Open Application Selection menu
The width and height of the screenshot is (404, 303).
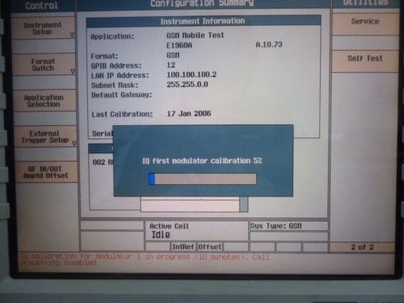pyautogui.click(x=44, y=101)
